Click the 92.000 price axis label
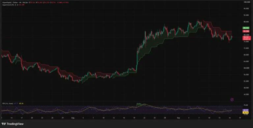This screenshot has height=128, width=253. (x=246, y=15)
